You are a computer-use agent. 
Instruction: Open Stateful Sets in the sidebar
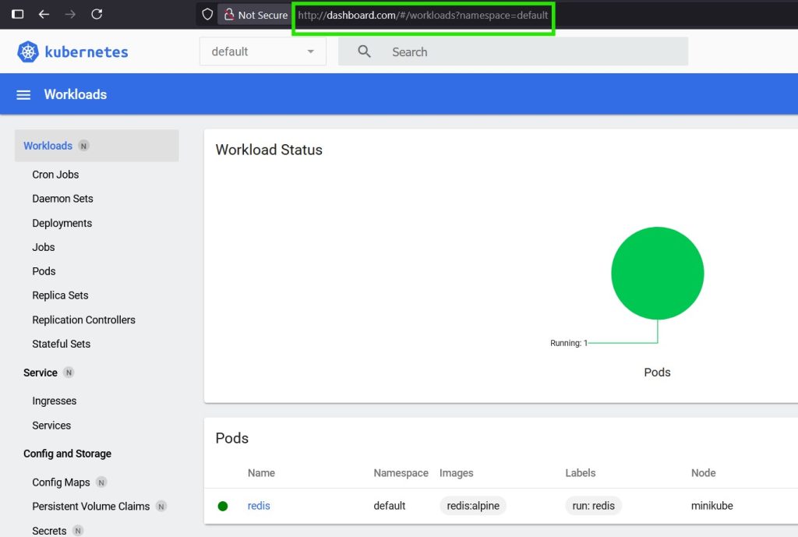point(61,344)
